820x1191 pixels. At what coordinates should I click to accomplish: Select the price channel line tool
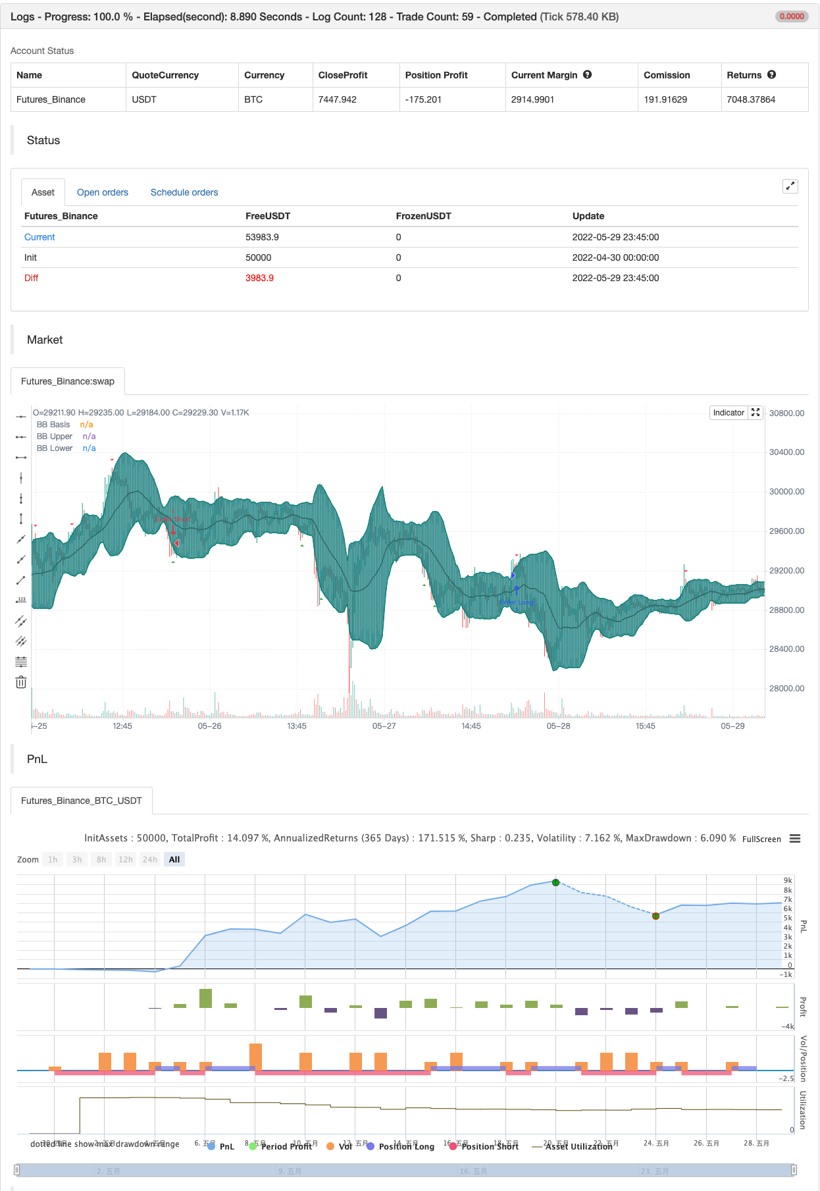point(21,621)
